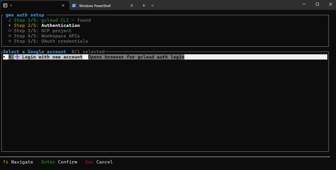The image size is (336, 170).
Task: Open a new terminal tab with plus button
Action: point(144,6)
